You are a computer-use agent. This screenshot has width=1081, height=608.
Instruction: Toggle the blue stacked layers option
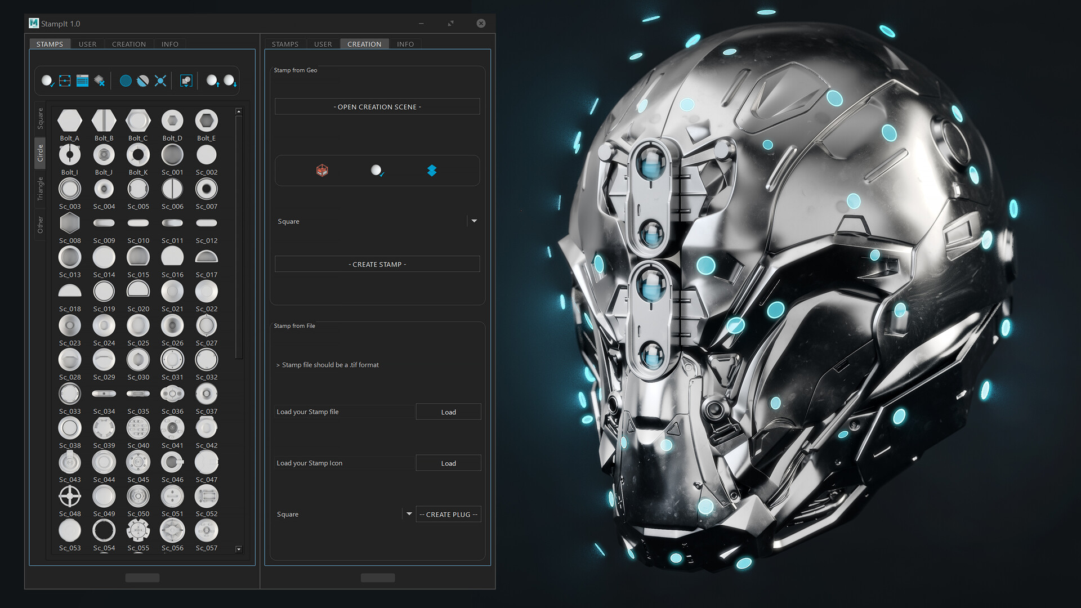(x=432, y=171)
